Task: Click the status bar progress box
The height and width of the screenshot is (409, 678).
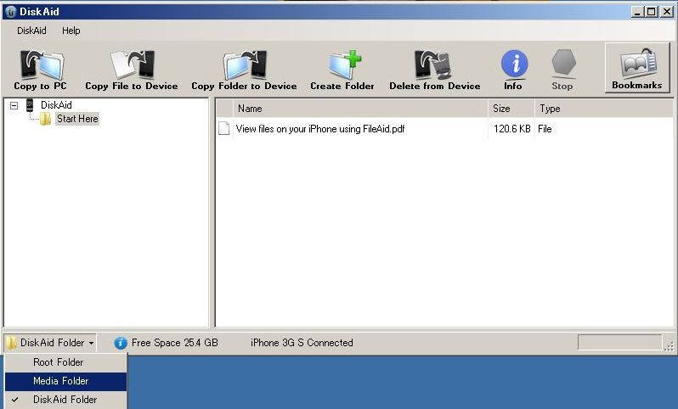Action: 620,343
